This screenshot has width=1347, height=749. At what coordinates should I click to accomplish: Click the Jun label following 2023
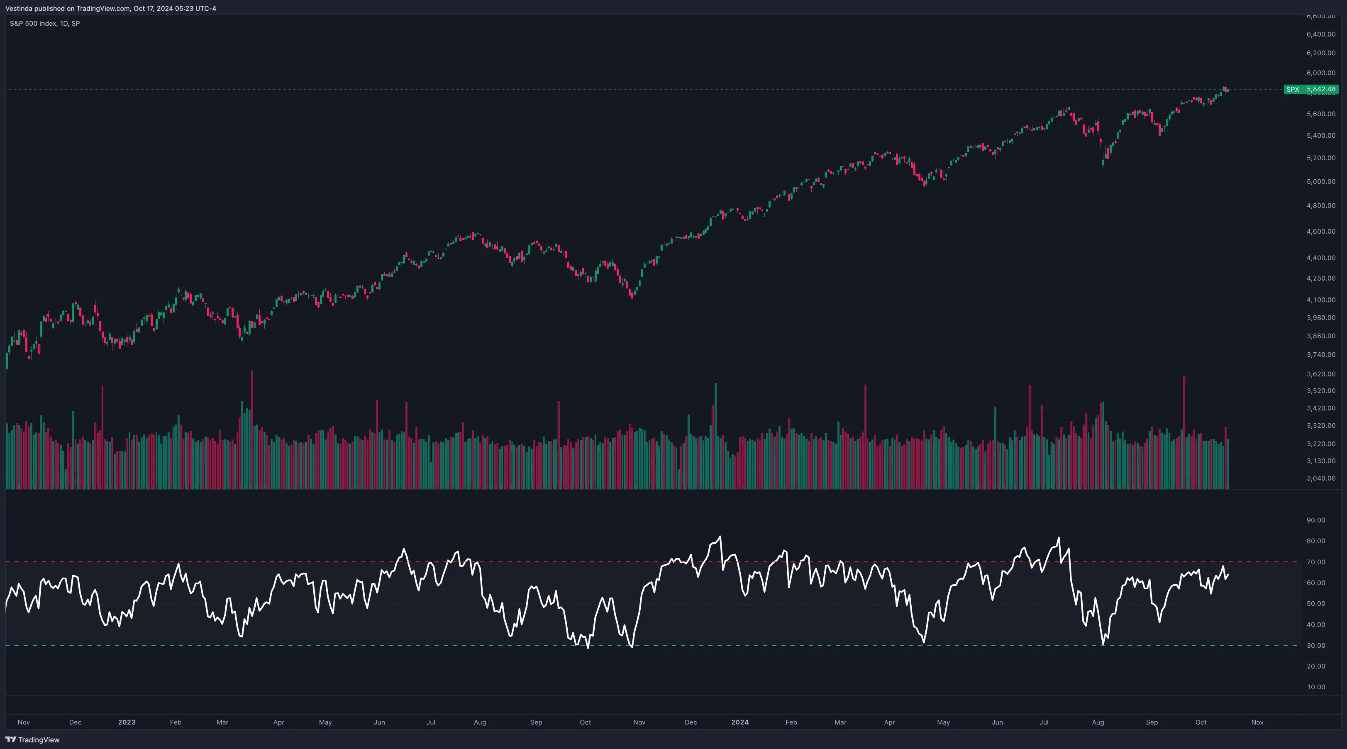point(379,722)
